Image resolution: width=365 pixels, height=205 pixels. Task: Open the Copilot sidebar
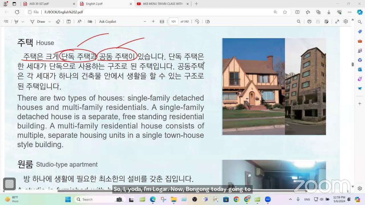pos(360,12)
